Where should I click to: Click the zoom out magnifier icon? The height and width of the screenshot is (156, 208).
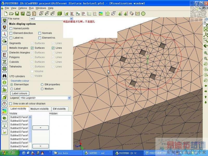click(x=206, y=58)
